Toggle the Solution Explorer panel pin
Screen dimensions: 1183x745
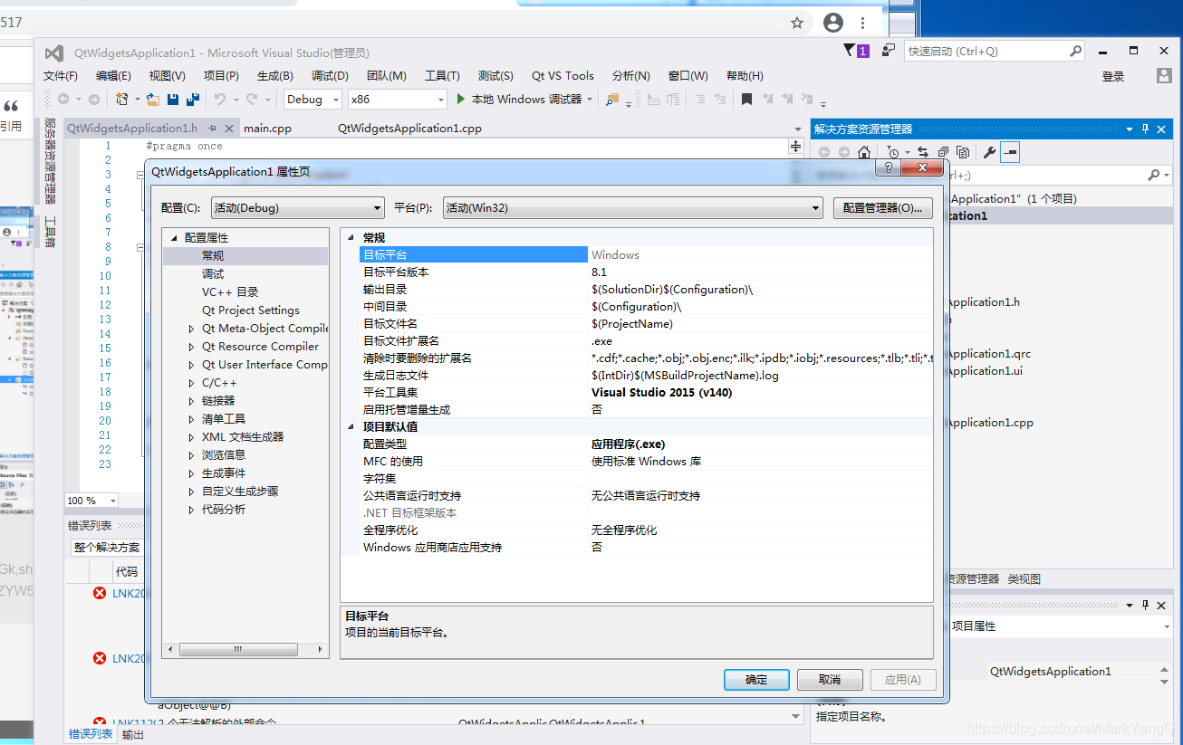tap(1145, 129)
